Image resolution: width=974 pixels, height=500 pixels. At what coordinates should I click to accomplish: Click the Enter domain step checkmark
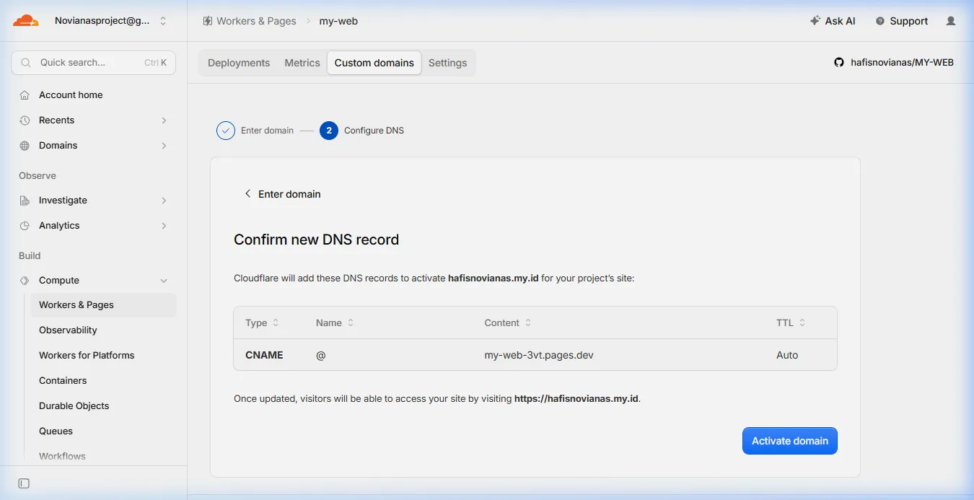click(226, 131)
